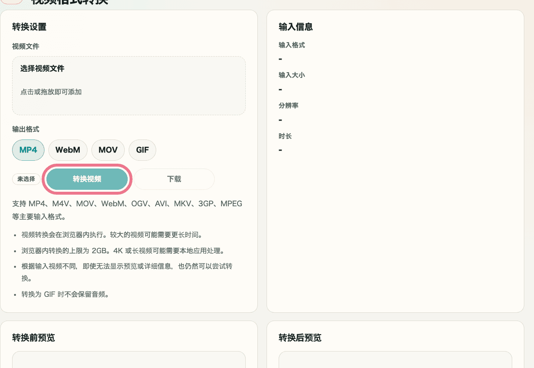Select the WebM output format

click(68, 150)
